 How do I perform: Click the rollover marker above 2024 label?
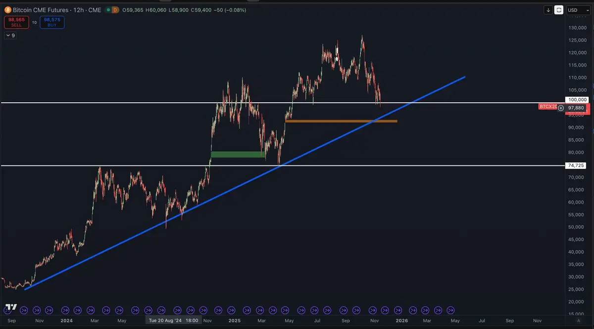pyautogui.click(x=65, y=310)
